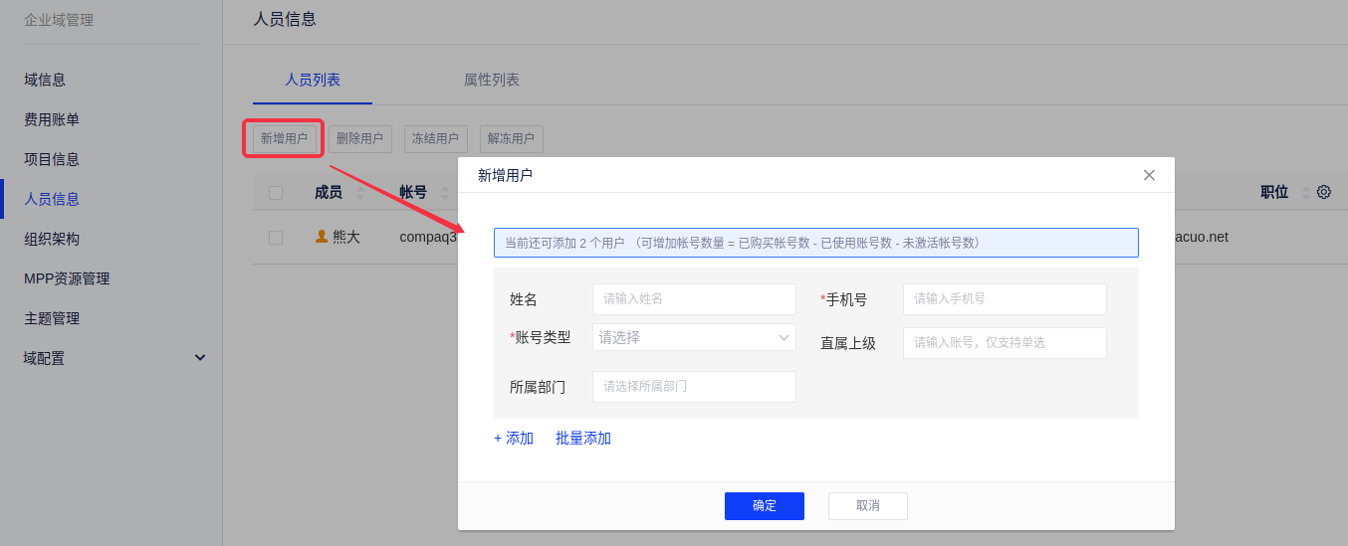Click the user avatar icon beside 熊大

[x=322, y=237]
